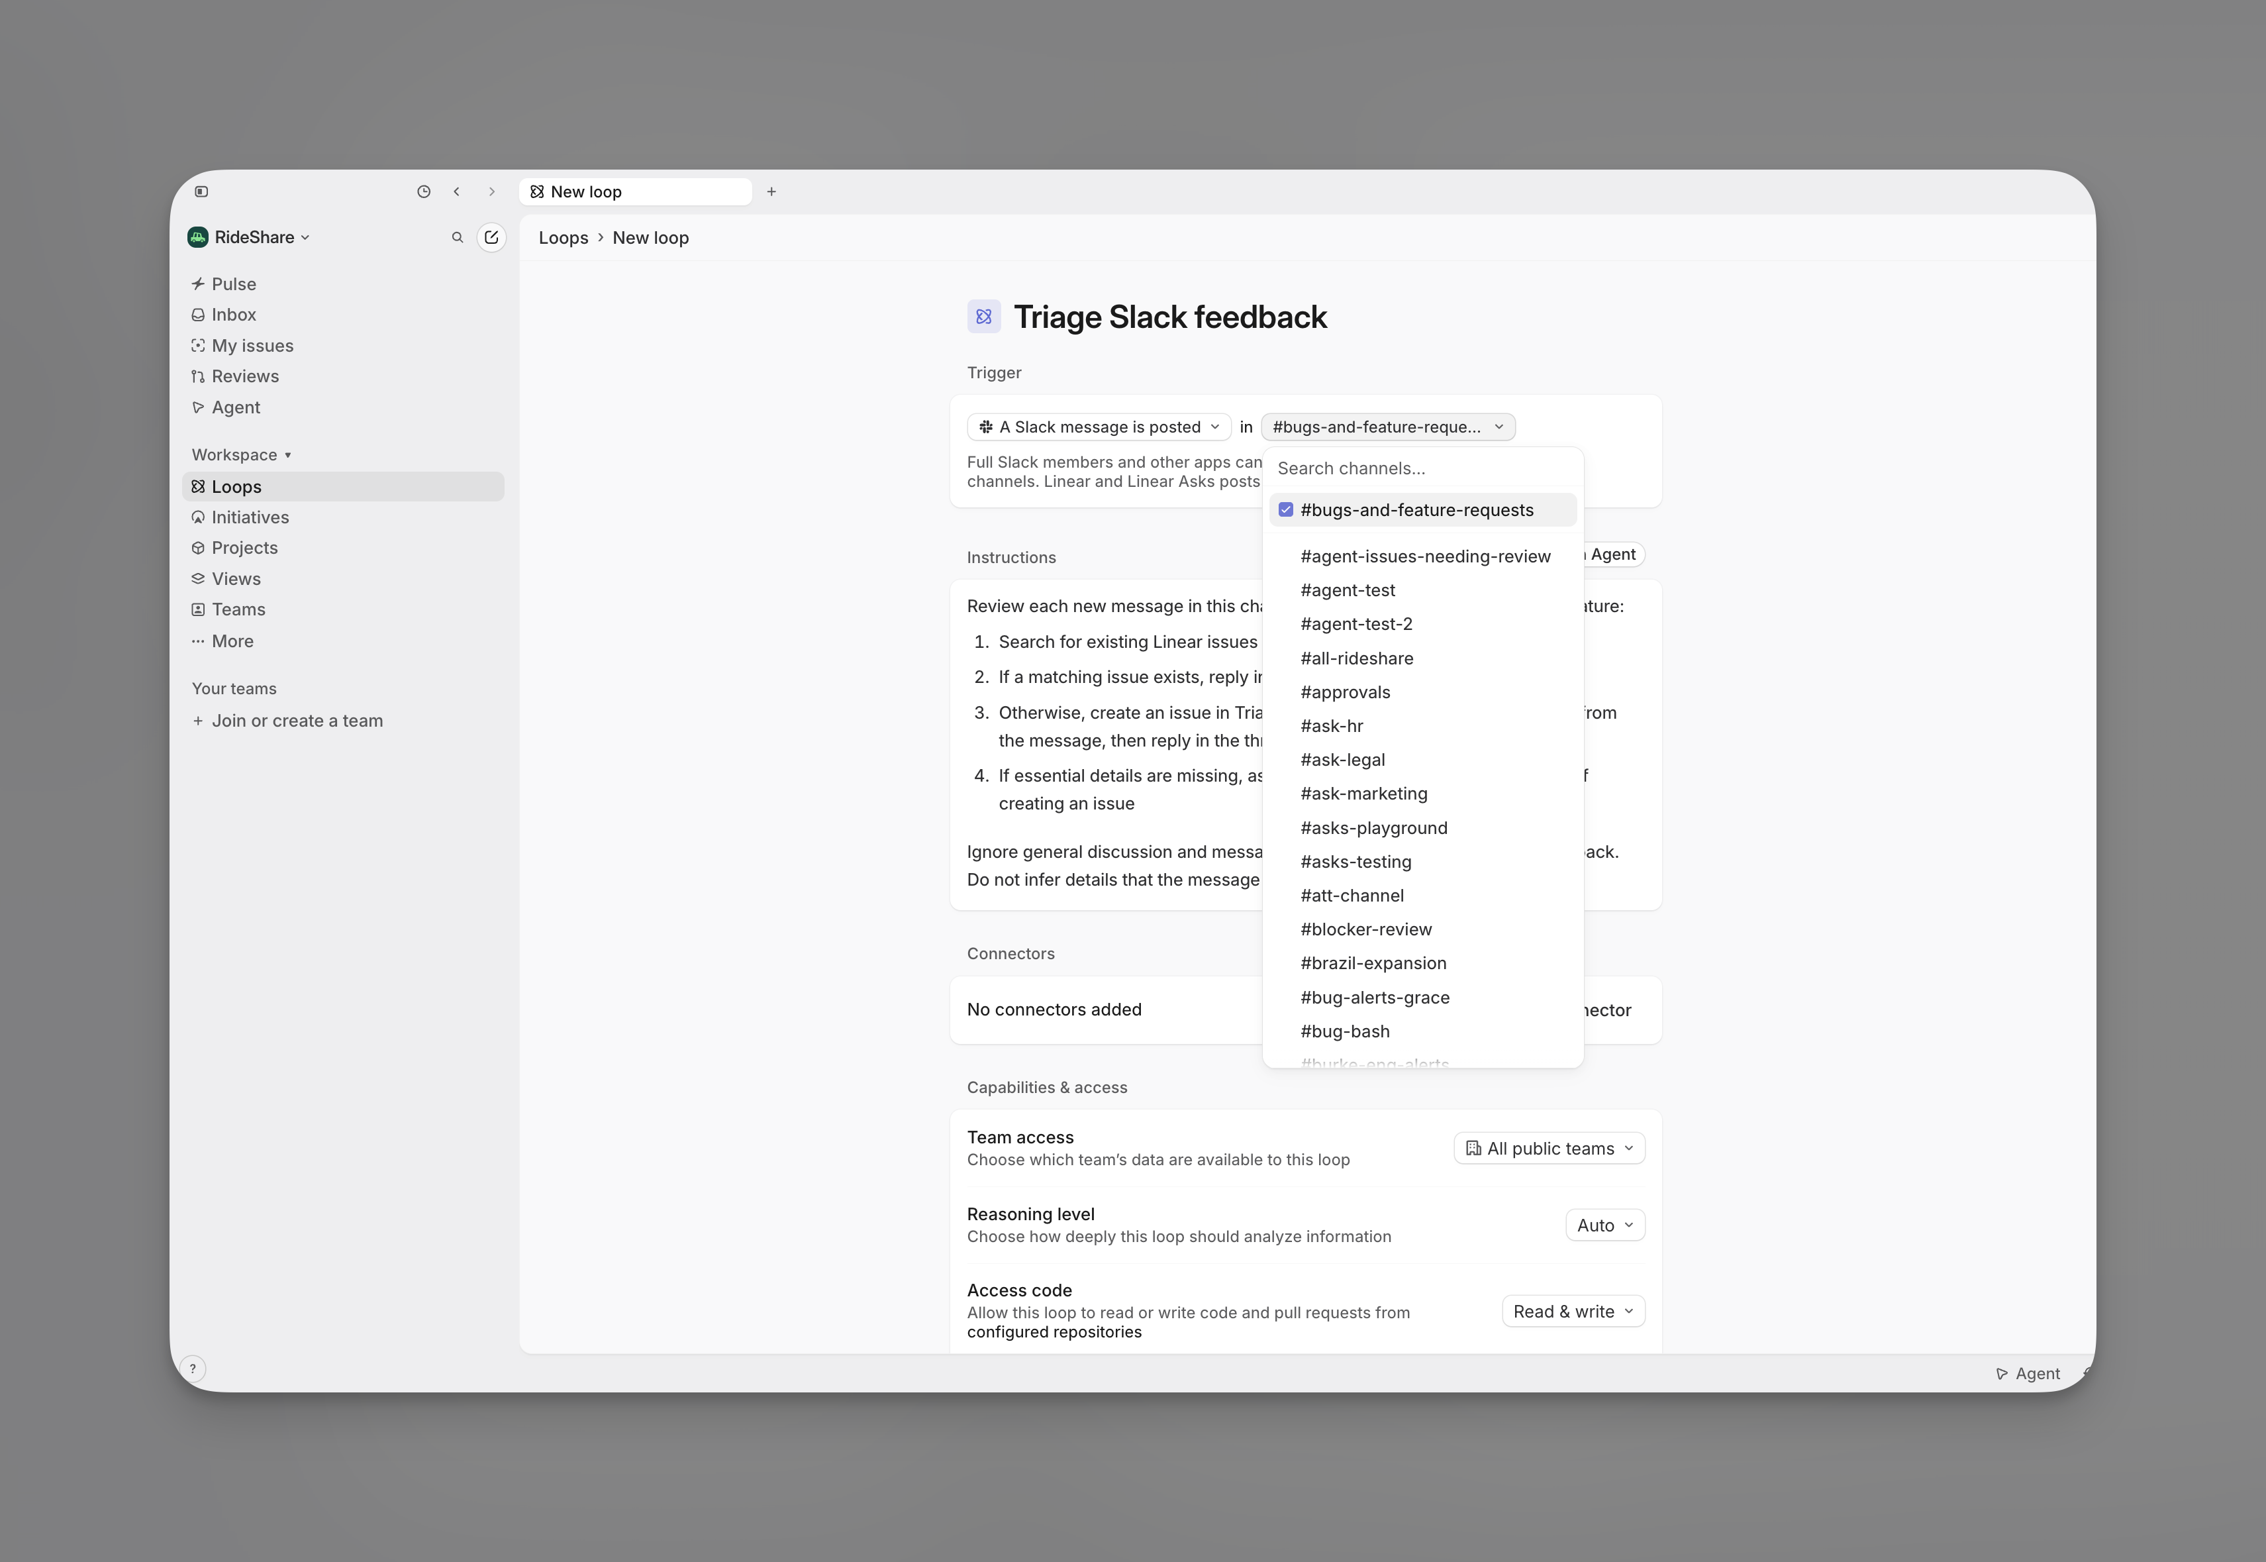The image size is (2266, 1562).
Task: Click the Slack icon in the trigger selector
Action: pos(985,428)
